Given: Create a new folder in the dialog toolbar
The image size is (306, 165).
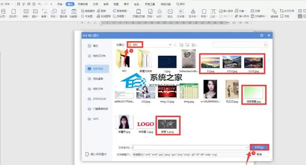Looking at the screenshot, I should [x=188, y=45].
